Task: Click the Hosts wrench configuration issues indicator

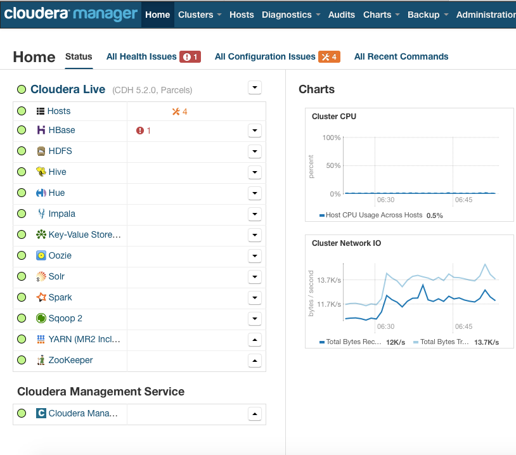Action: (179, 112)
